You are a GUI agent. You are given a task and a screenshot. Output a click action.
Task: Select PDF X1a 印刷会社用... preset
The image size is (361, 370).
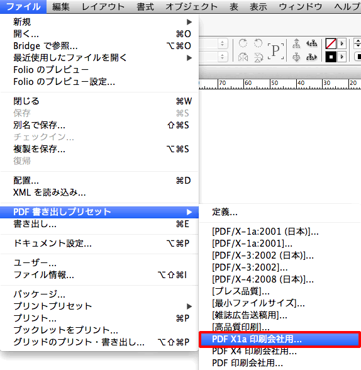(280, 339)
